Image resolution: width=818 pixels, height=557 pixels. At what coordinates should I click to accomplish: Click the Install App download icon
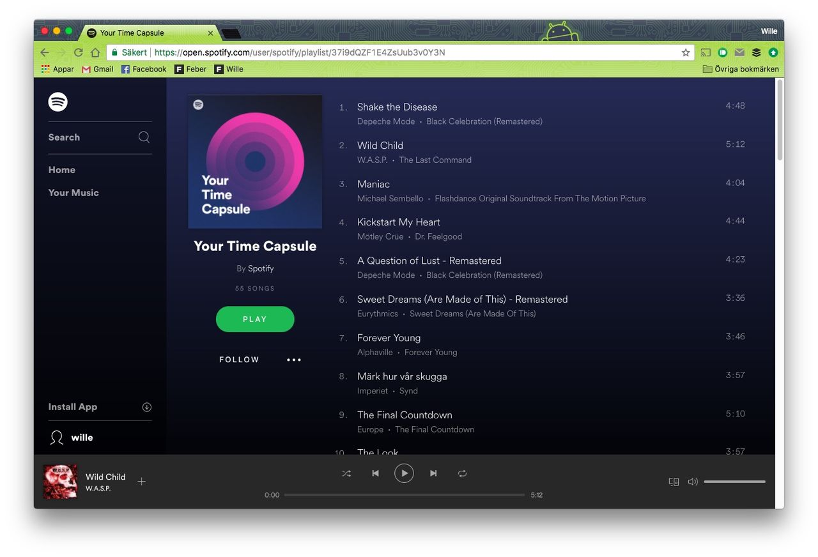(146, 407)
